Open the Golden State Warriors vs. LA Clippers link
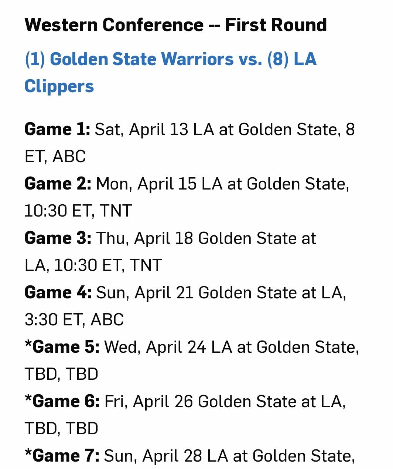 (x=170, y=60)
